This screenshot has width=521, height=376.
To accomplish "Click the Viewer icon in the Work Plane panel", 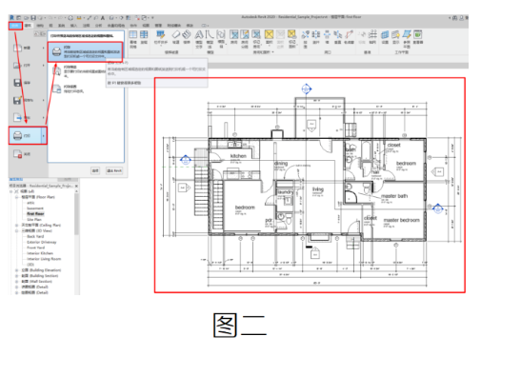I will coord(418,34).
